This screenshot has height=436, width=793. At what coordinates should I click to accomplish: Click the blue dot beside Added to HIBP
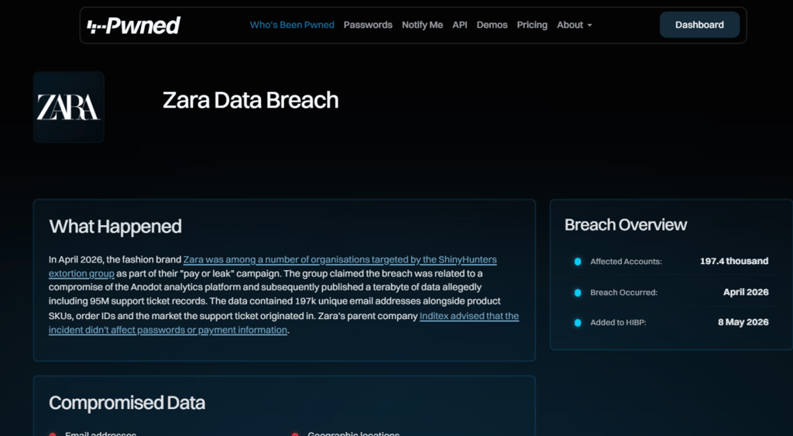[578, 323]
